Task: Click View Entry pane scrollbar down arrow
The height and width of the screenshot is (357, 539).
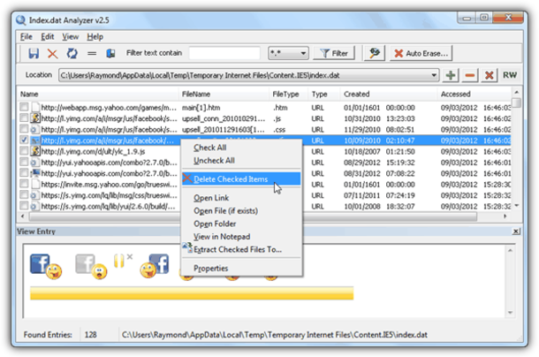Action: (510, 313)
